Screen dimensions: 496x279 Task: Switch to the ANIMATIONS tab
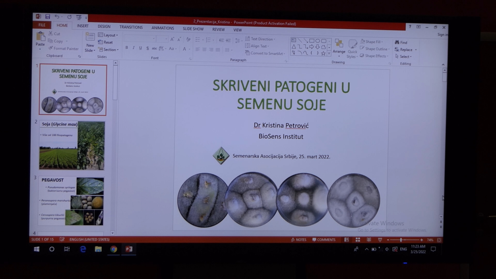[163, 28]
